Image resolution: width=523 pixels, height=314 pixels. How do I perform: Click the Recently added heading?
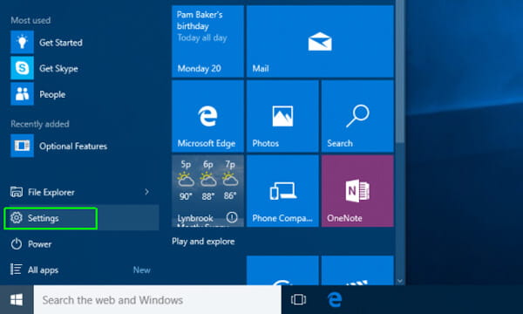pyautogui.click(x=40, y=124)
